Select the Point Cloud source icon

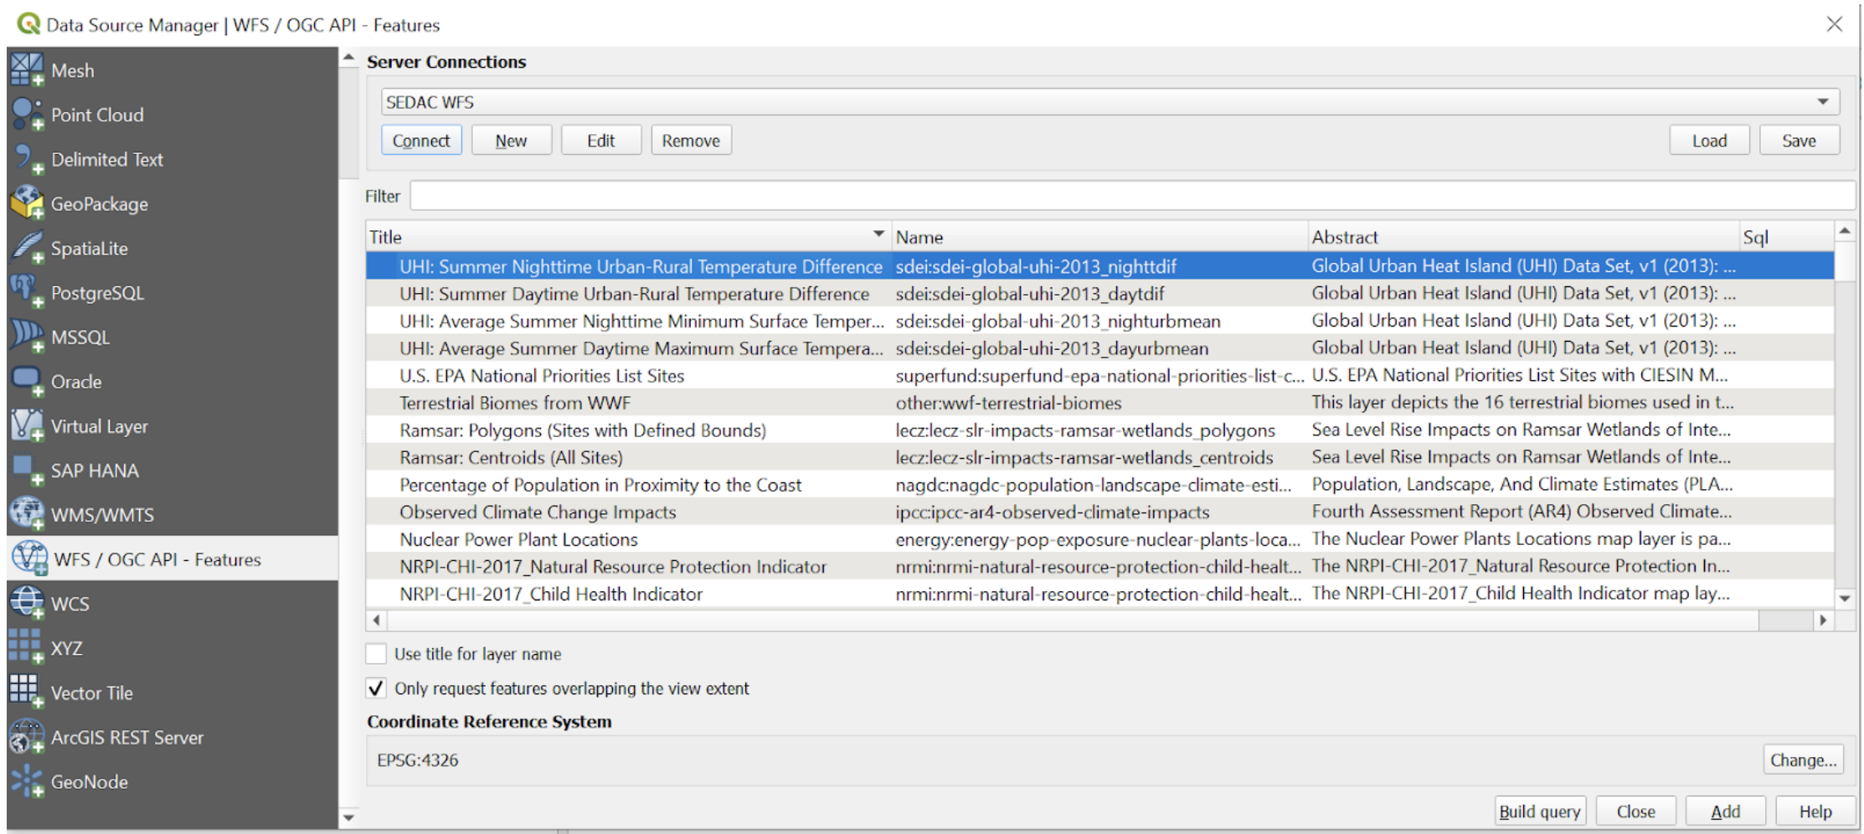point(27,115)
